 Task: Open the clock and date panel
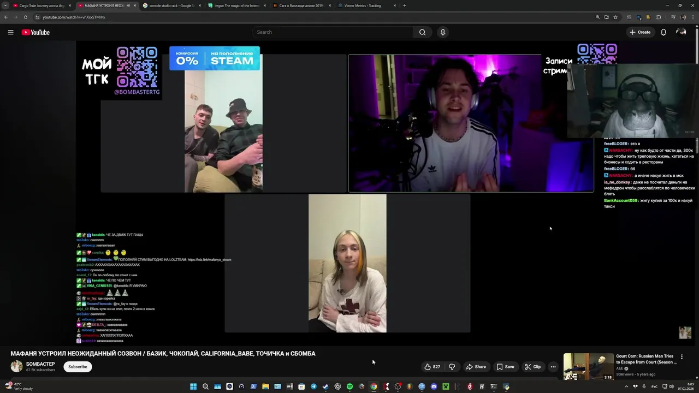(x=686, y=386)
